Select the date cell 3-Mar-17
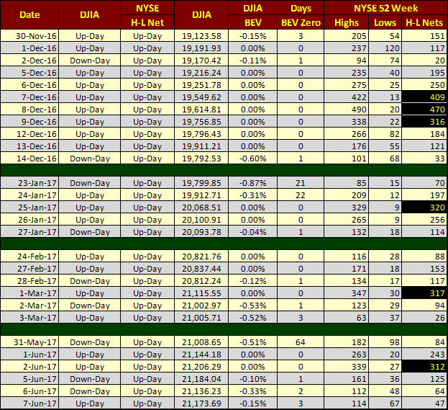Image resolution: width=448 pixels, height=410 pixels. (x=29, y=318)
